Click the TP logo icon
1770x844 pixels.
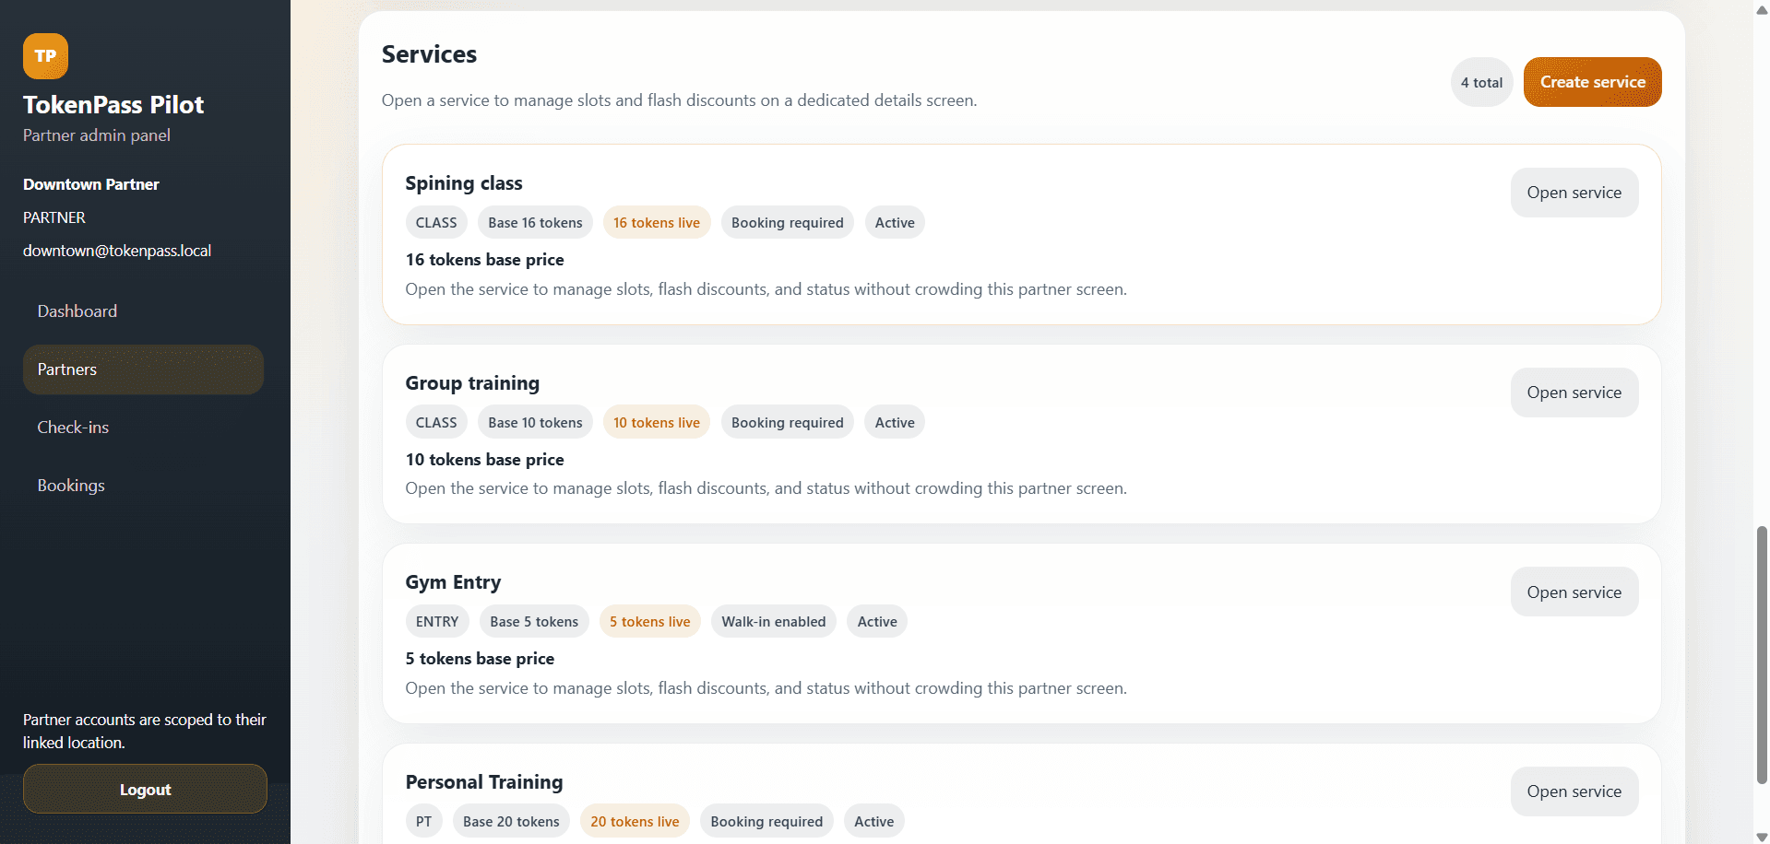(x=45, y=55)
